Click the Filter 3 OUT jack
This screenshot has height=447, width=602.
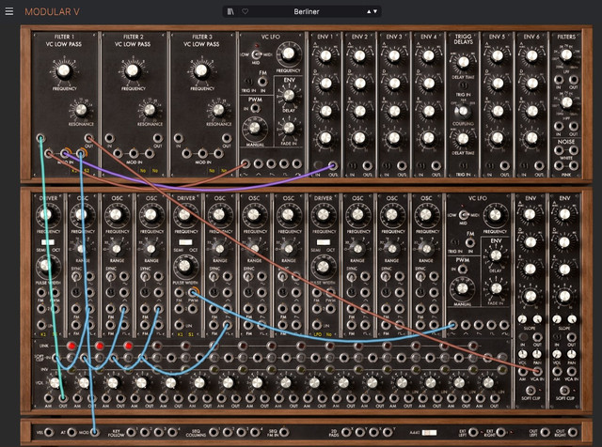click(x=227, y=138)
